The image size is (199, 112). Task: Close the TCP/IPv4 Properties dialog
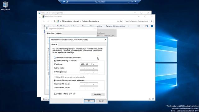coord(105,40)
